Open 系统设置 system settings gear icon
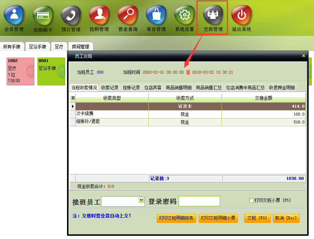314x239 pixels. point(185,15)
